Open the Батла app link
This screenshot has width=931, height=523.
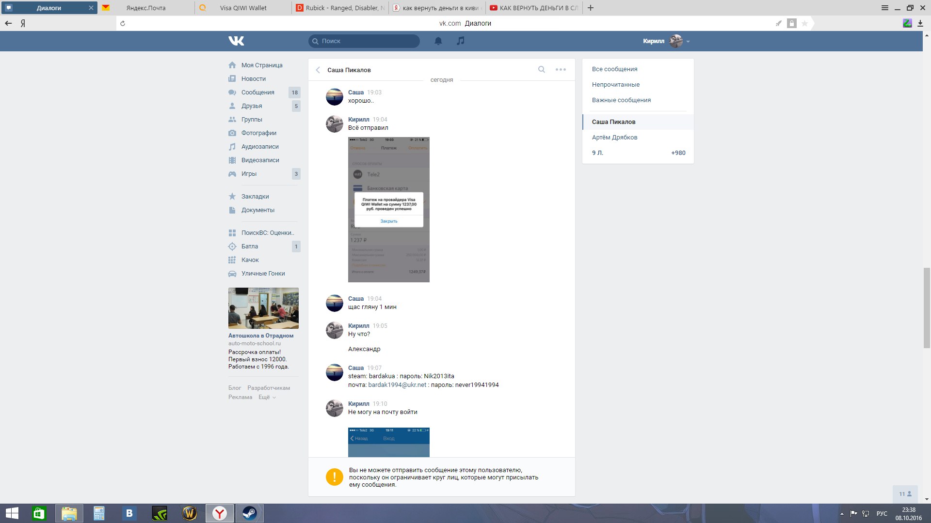250,246
